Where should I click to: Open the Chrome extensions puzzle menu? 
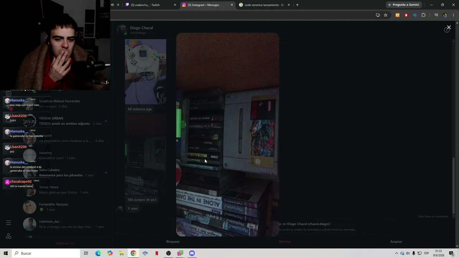click(x=423, y=15)
